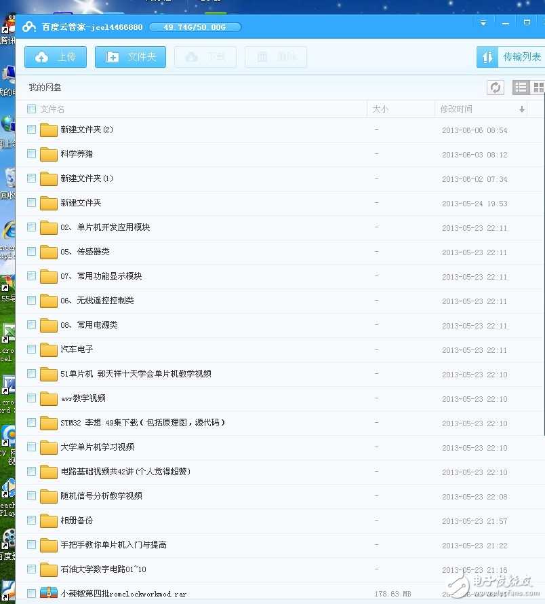Click folder icon of avr教学视频
Screen dimensions: 545x604
tap(49, 398)
